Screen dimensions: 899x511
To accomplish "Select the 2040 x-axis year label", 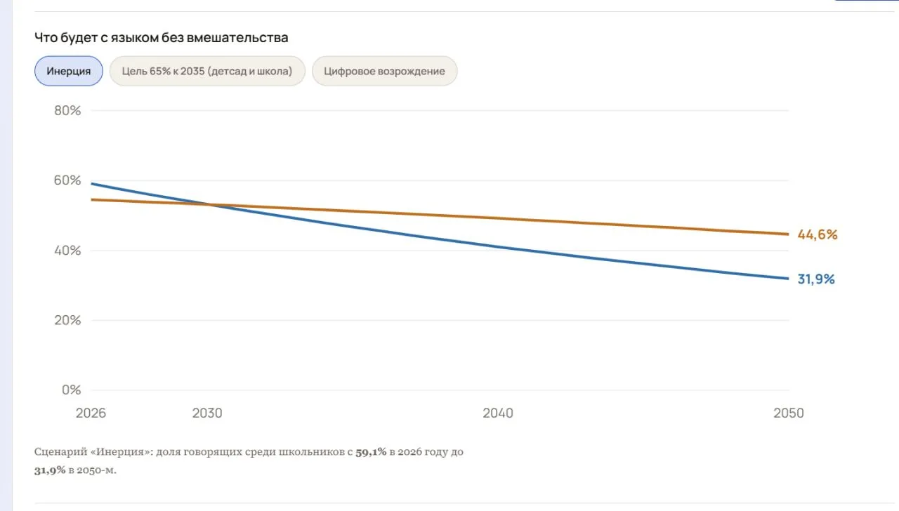I will (x=498, y=413).
